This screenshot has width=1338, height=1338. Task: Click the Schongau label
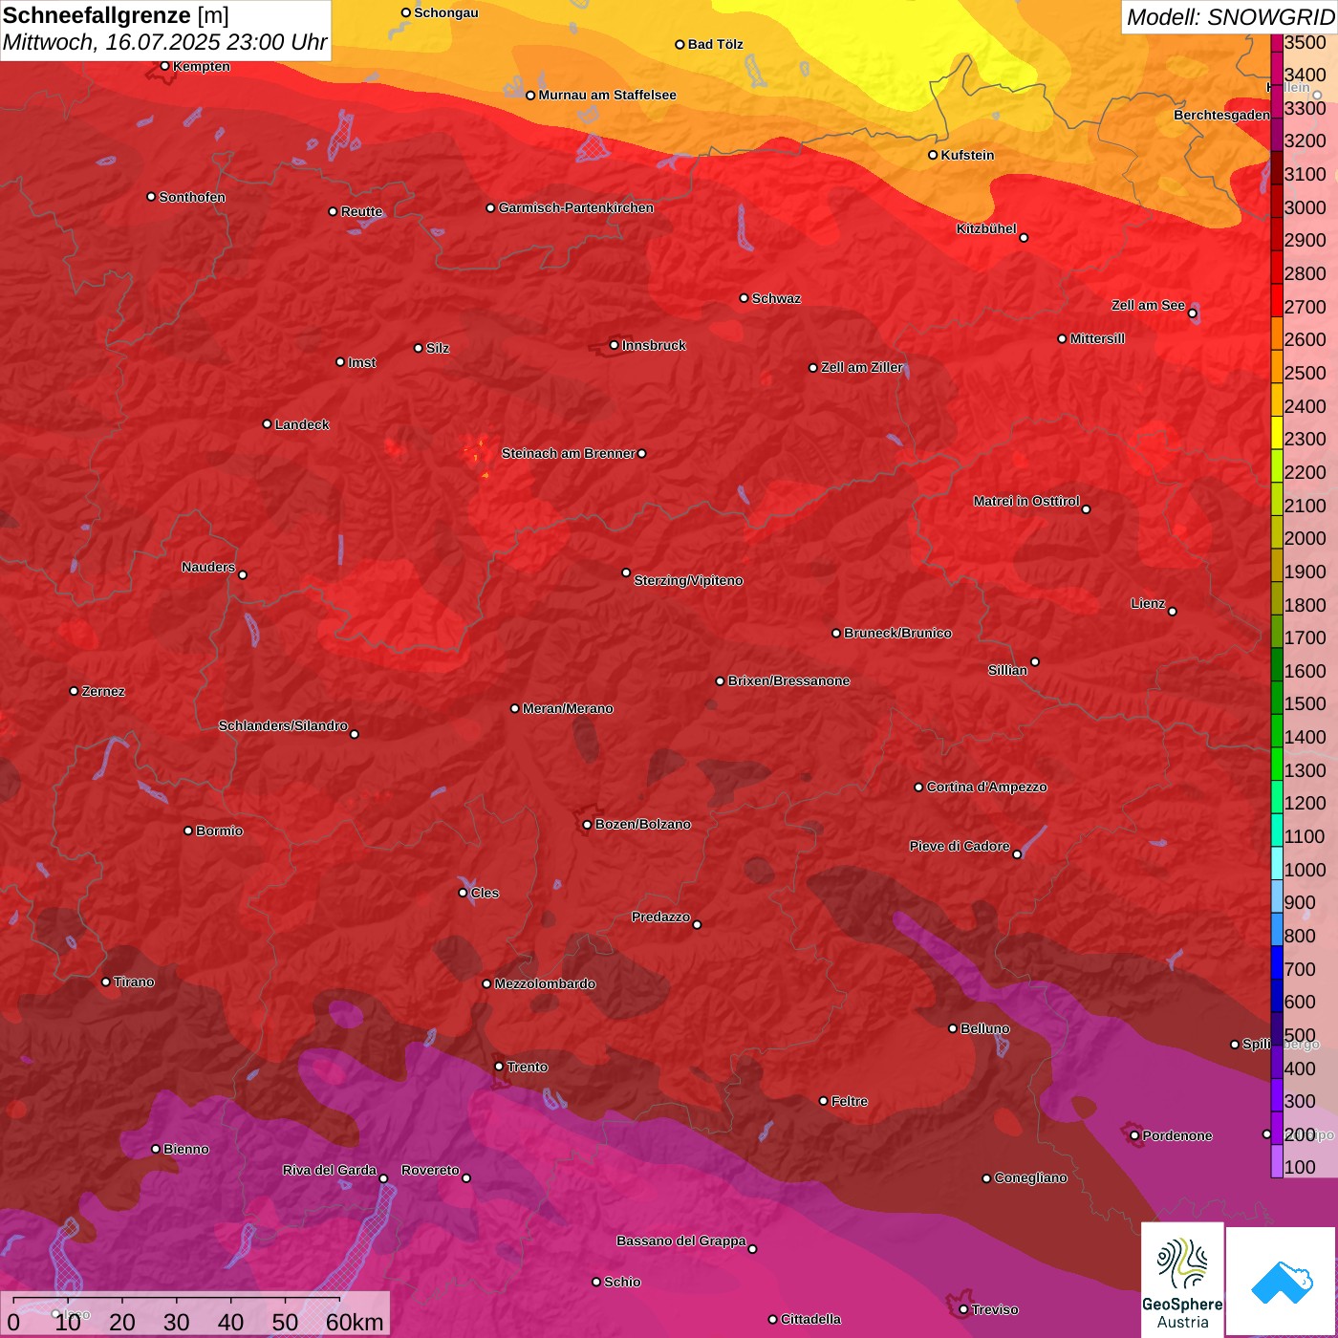446,12
